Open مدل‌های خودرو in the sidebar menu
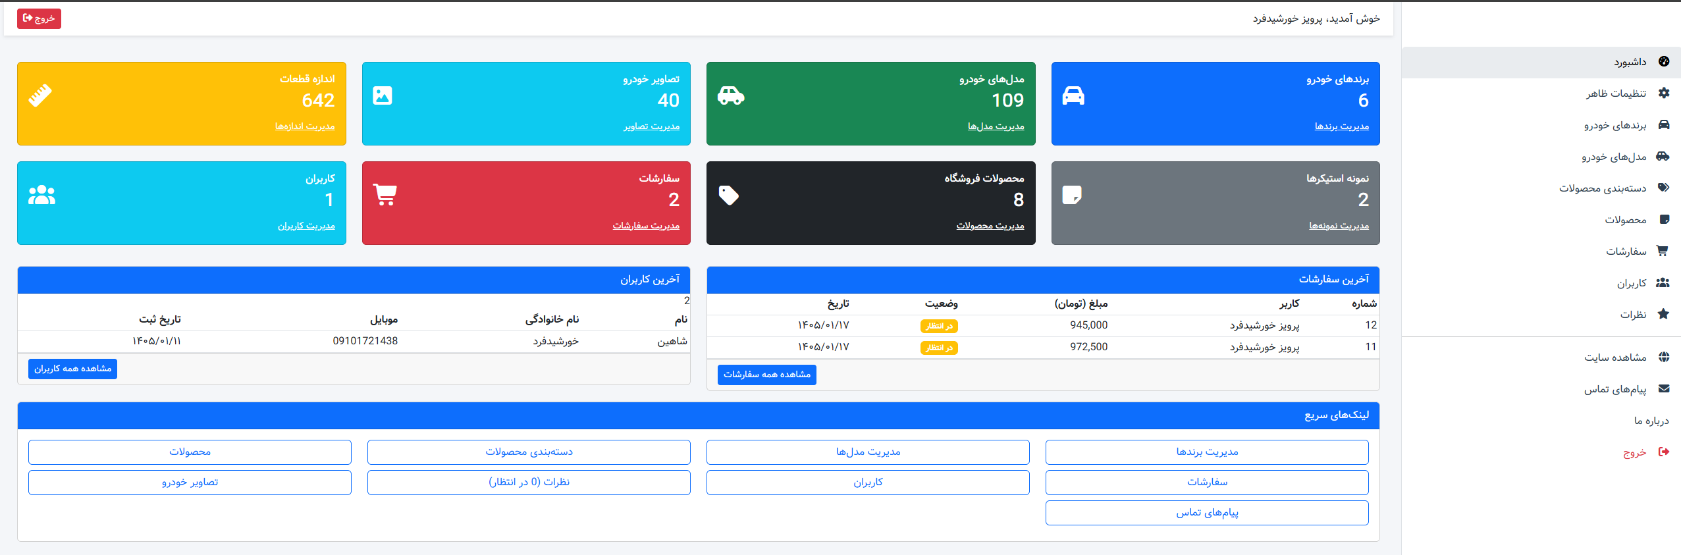The width and height of the screenshot is (1681, 555). (x=1541, y=157)
